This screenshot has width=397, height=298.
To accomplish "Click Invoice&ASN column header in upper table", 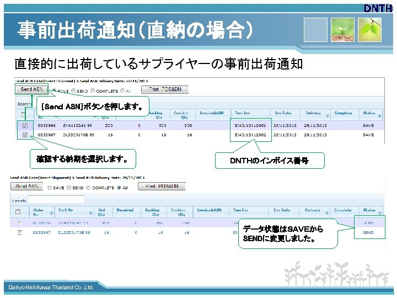I will pos(212,113).
